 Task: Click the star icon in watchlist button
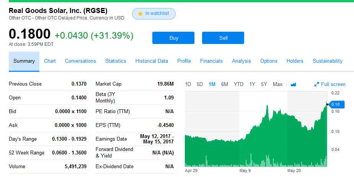coord(140,14)
